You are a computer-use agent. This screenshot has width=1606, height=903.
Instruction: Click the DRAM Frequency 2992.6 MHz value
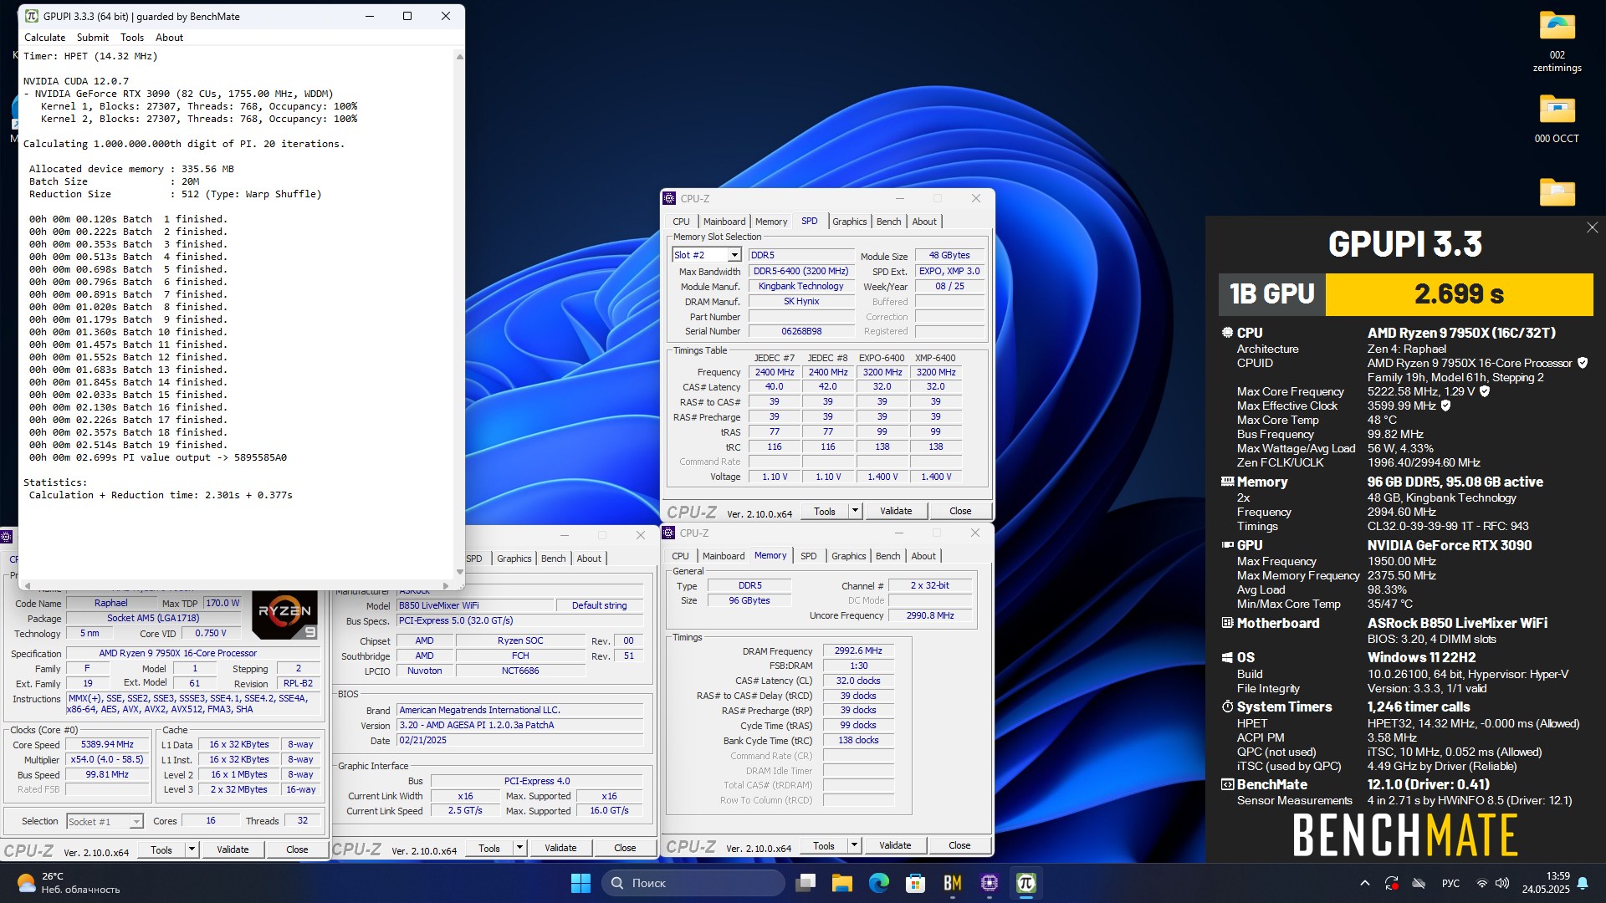tap(858, 650)
